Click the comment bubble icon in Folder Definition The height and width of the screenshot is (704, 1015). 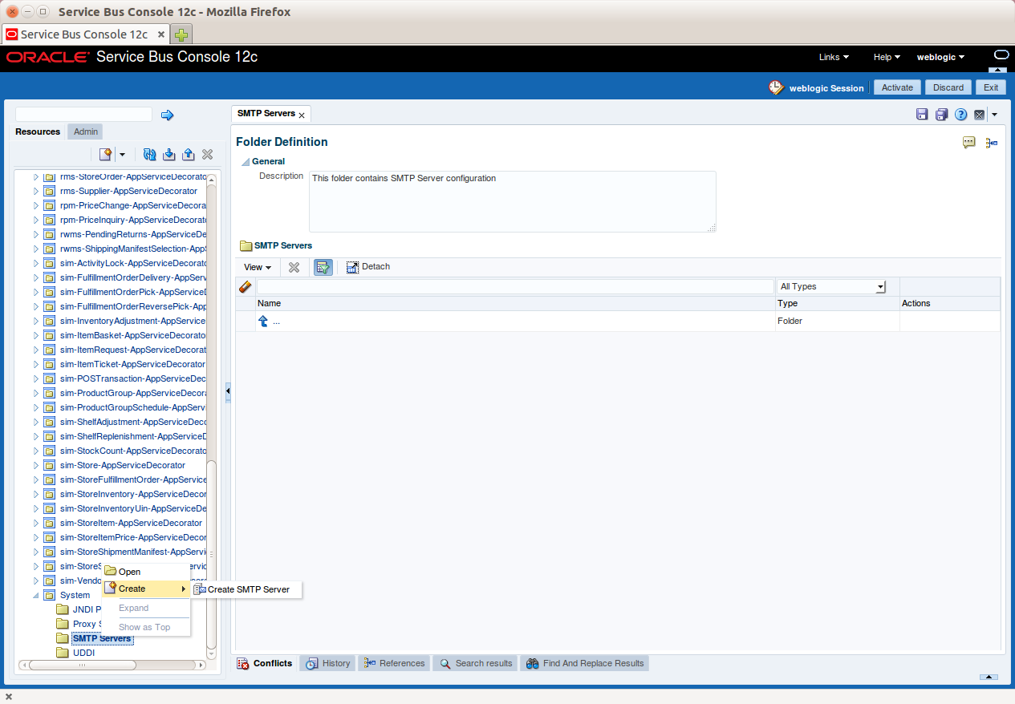969,142
